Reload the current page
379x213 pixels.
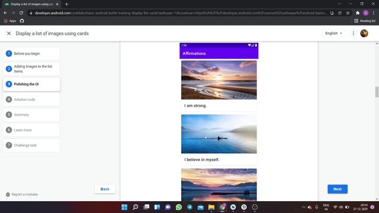click(21, 13)
